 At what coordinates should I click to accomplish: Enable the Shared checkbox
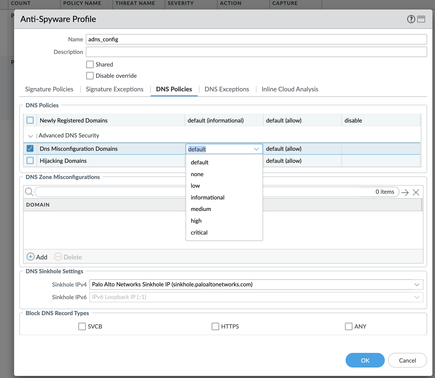point(90,64)
